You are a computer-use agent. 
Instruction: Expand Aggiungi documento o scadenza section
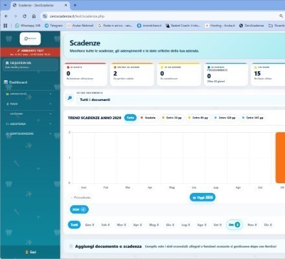click(175, 246)
